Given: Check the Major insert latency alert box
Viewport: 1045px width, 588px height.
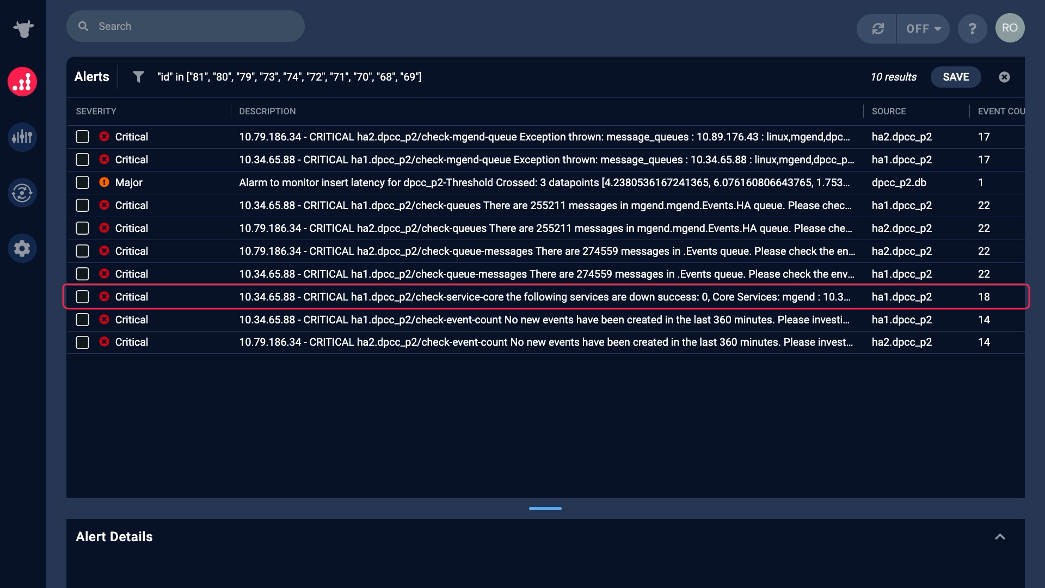Looking at the screenshot, I should pos(82,182).
